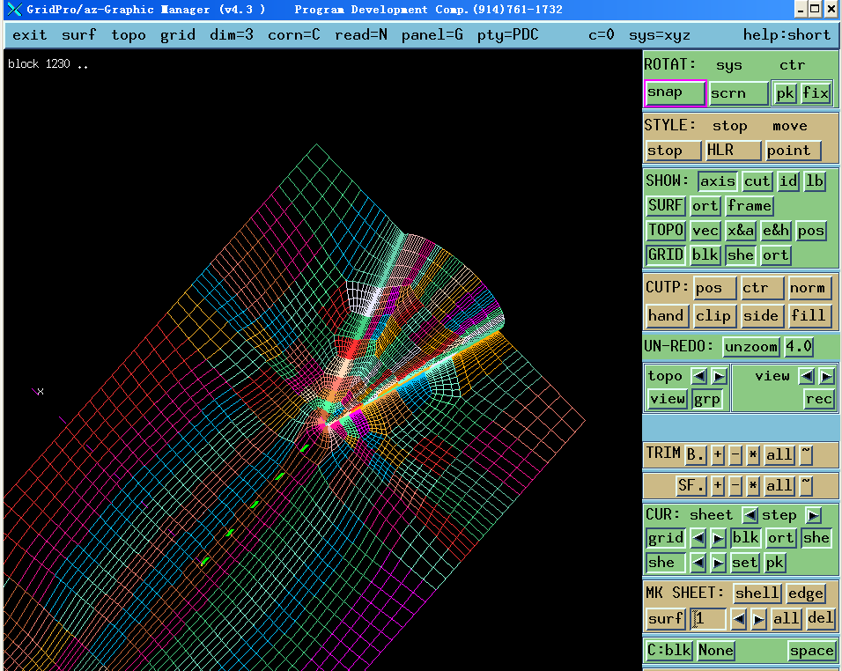The width and height of the screenshot is (842, 671).
Task: Cycle the dim=3 setting in menu bar
Action: [x=232, y=35]
